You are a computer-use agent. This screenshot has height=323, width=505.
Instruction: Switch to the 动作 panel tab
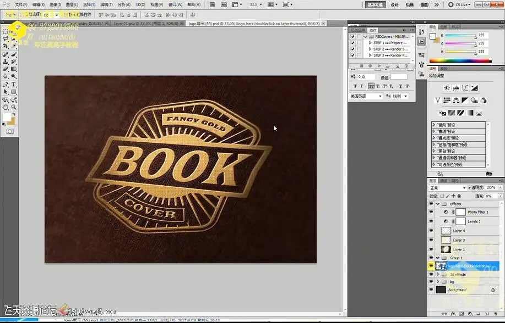(373, 30)
